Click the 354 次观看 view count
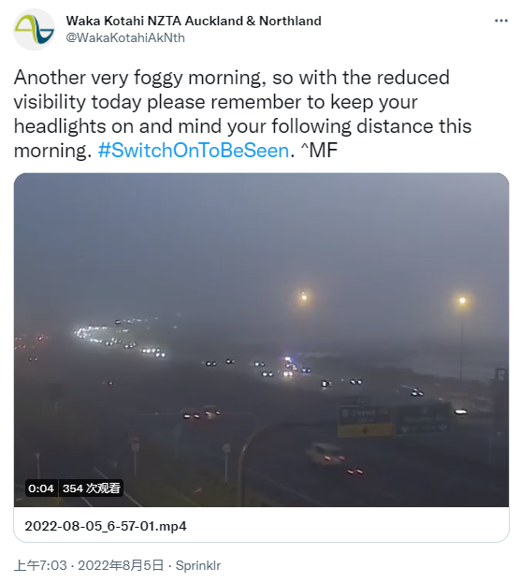The width and height of the screenshot is (521, 583). click(91, 488)
